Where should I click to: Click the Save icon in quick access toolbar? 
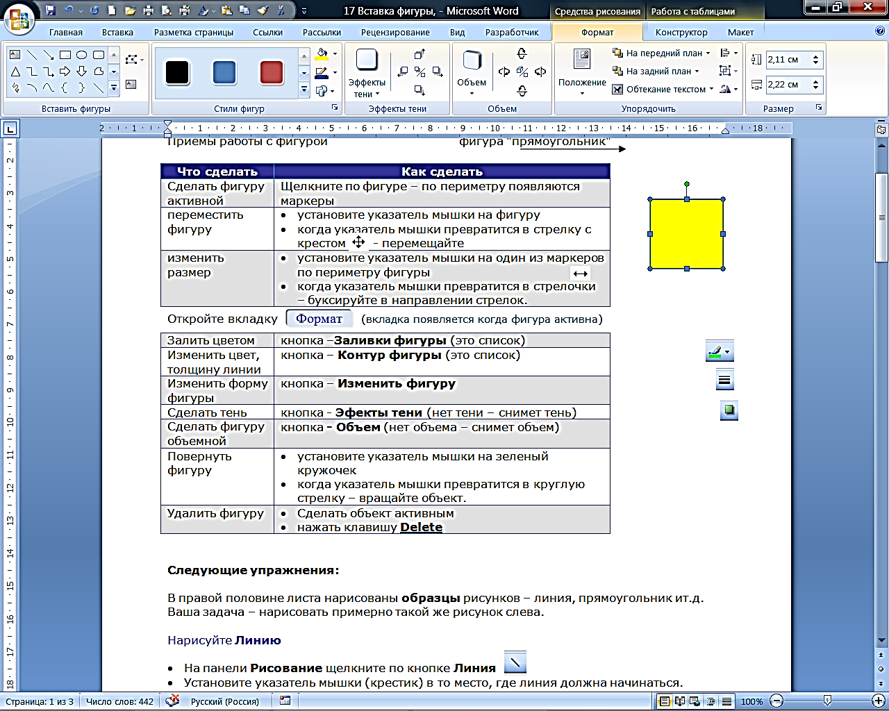[51, 10]
